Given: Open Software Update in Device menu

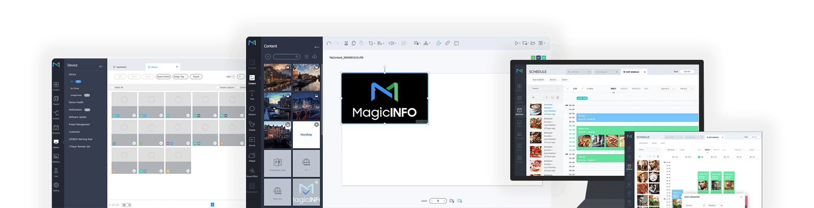Looking at the screenshot, I should [77, 117].
